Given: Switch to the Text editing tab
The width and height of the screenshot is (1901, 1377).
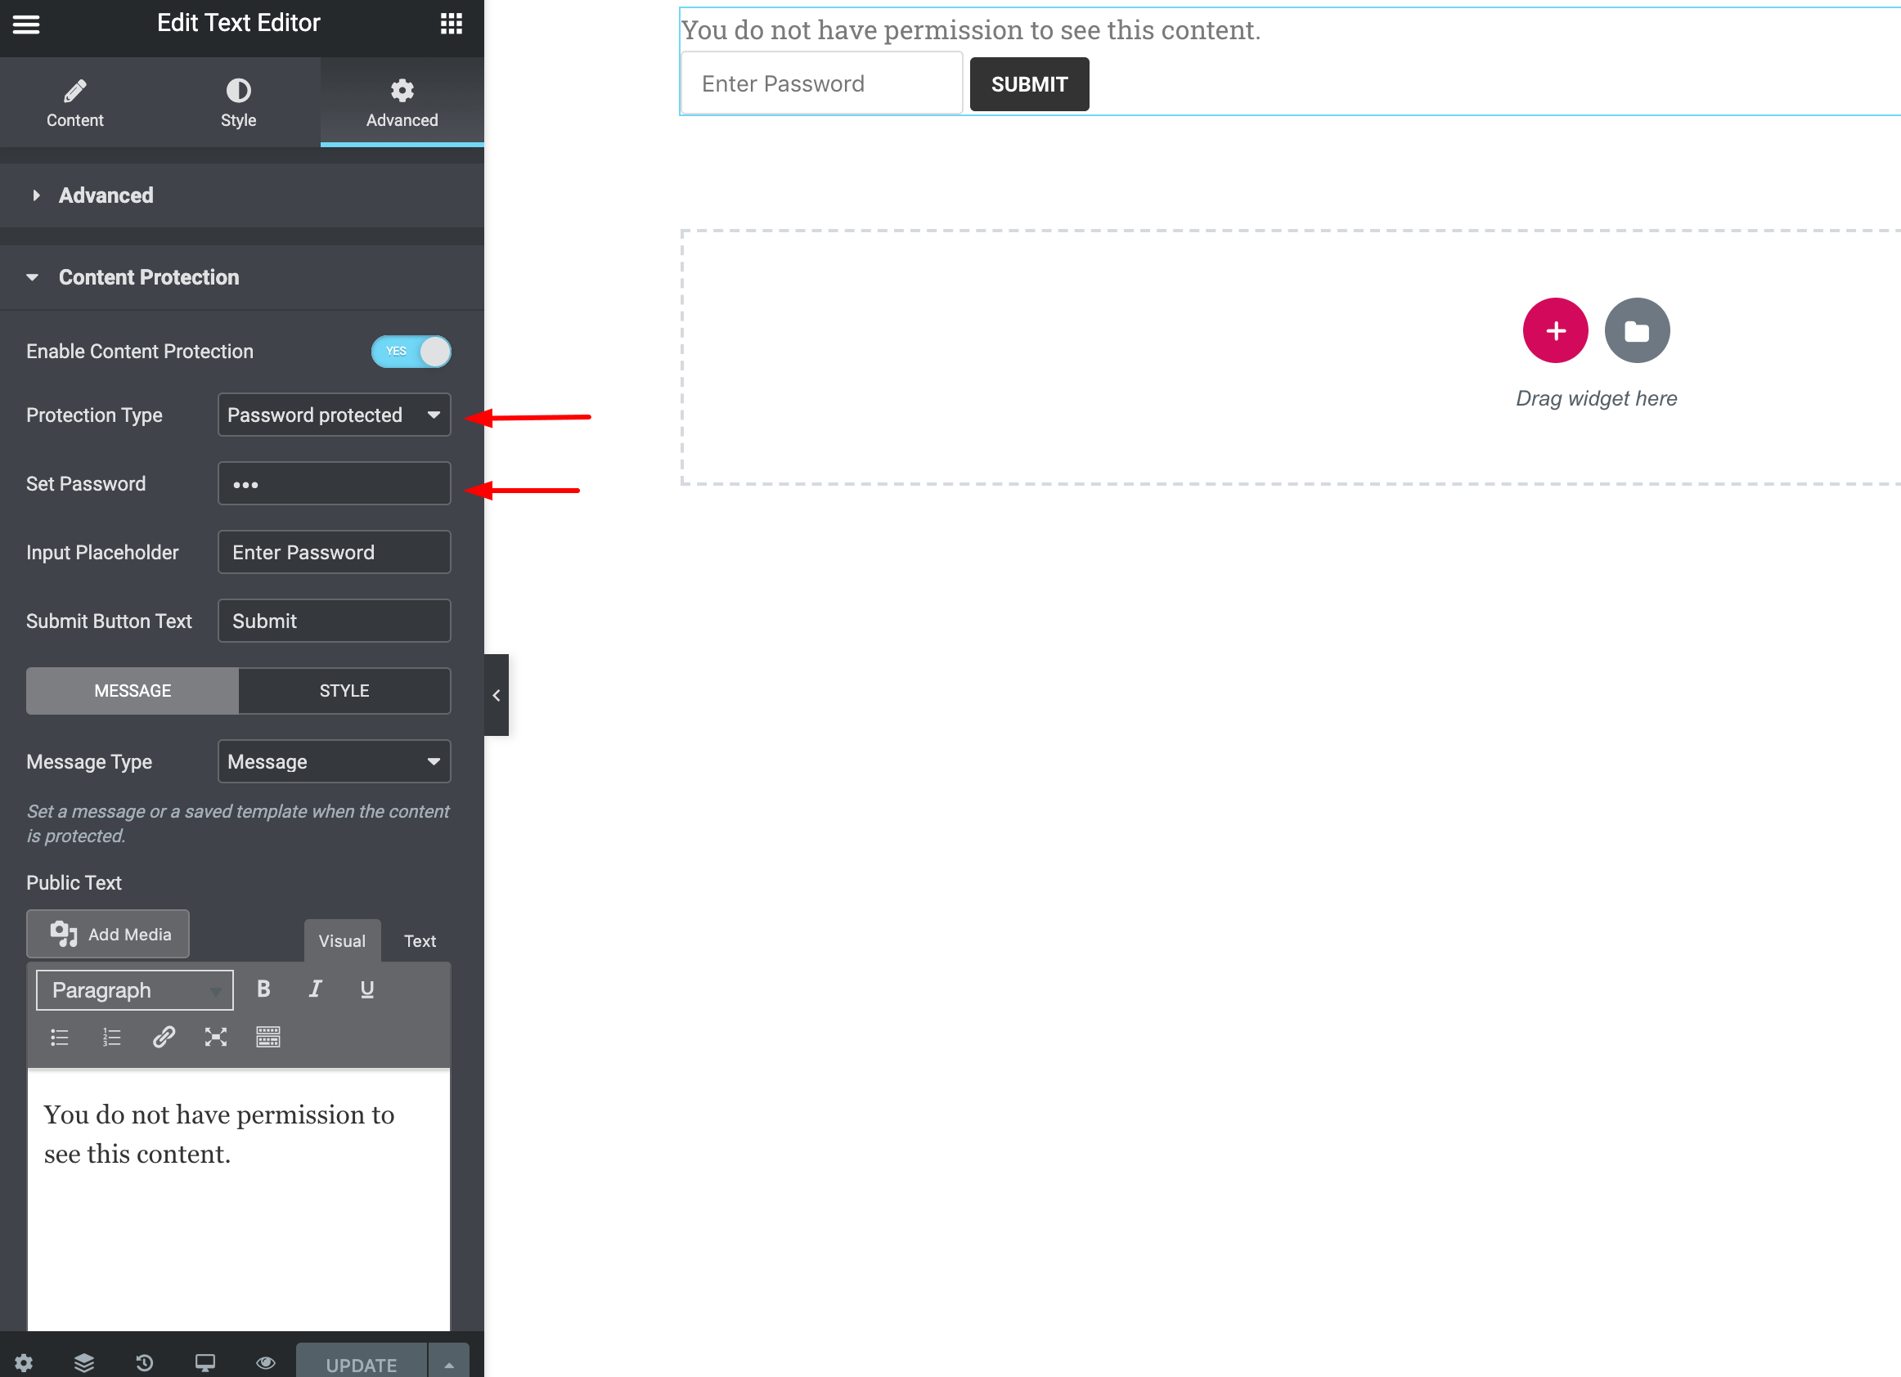Looking at the screenshot, I should point(419,940).
